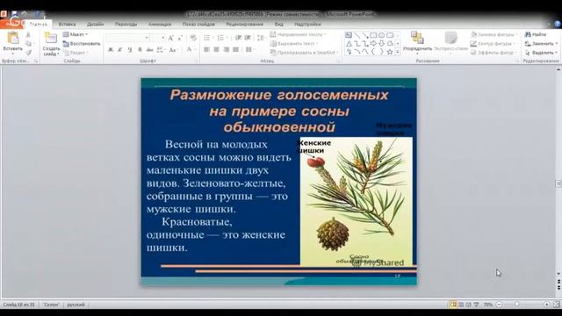Align text left
This screenshot has width=562, height=316.
click(207, 50)
